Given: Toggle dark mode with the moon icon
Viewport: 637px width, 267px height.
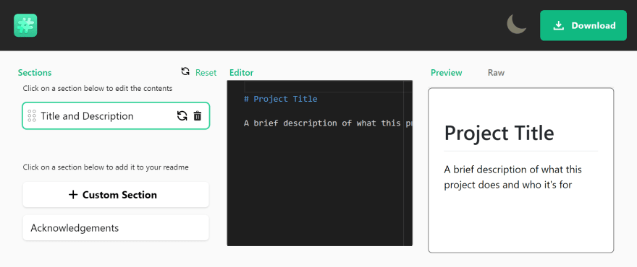Looking at the screenshot, I should [x=516, y=25].
